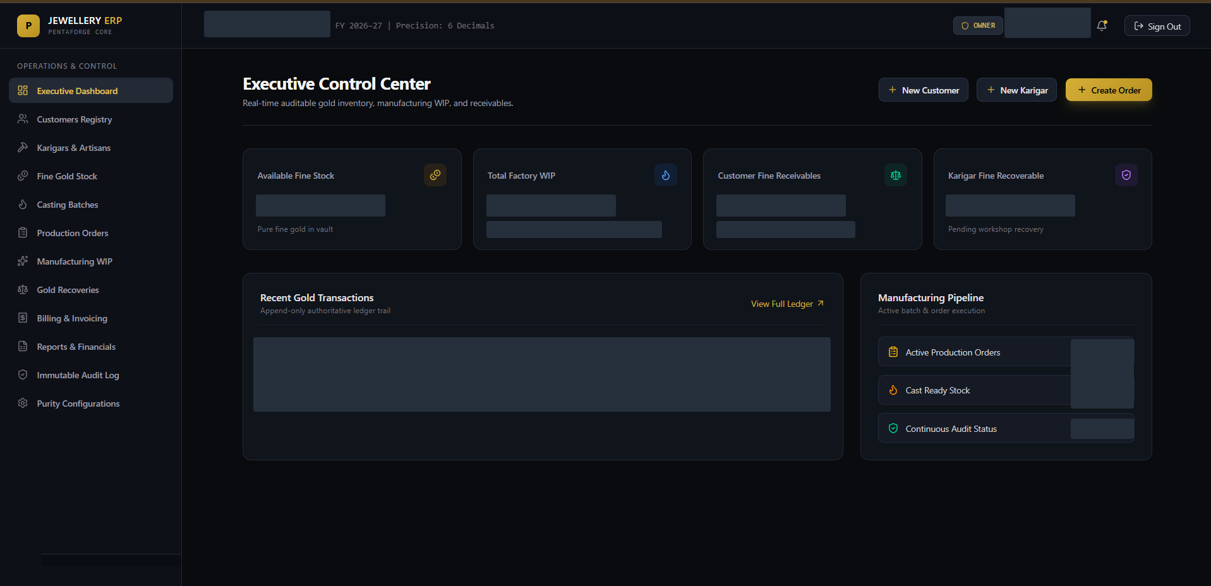Image resolution: width=1211 pixels, height=586 pixels.
Task: Select the Cast Ready Stock row
Action: click(x=1006, y=390)
